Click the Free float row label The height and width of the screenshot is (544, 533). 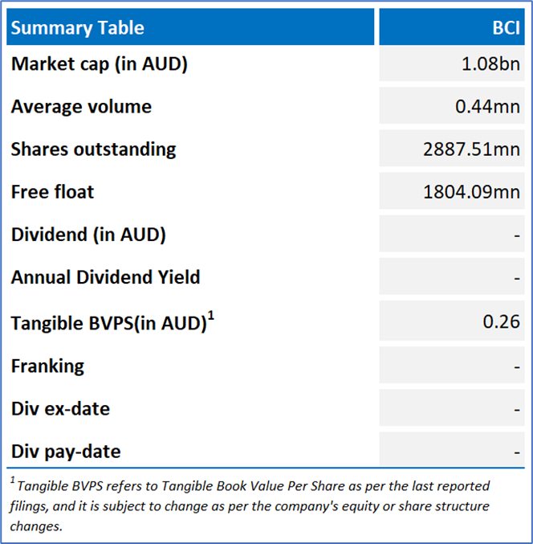tap(52, 192)
